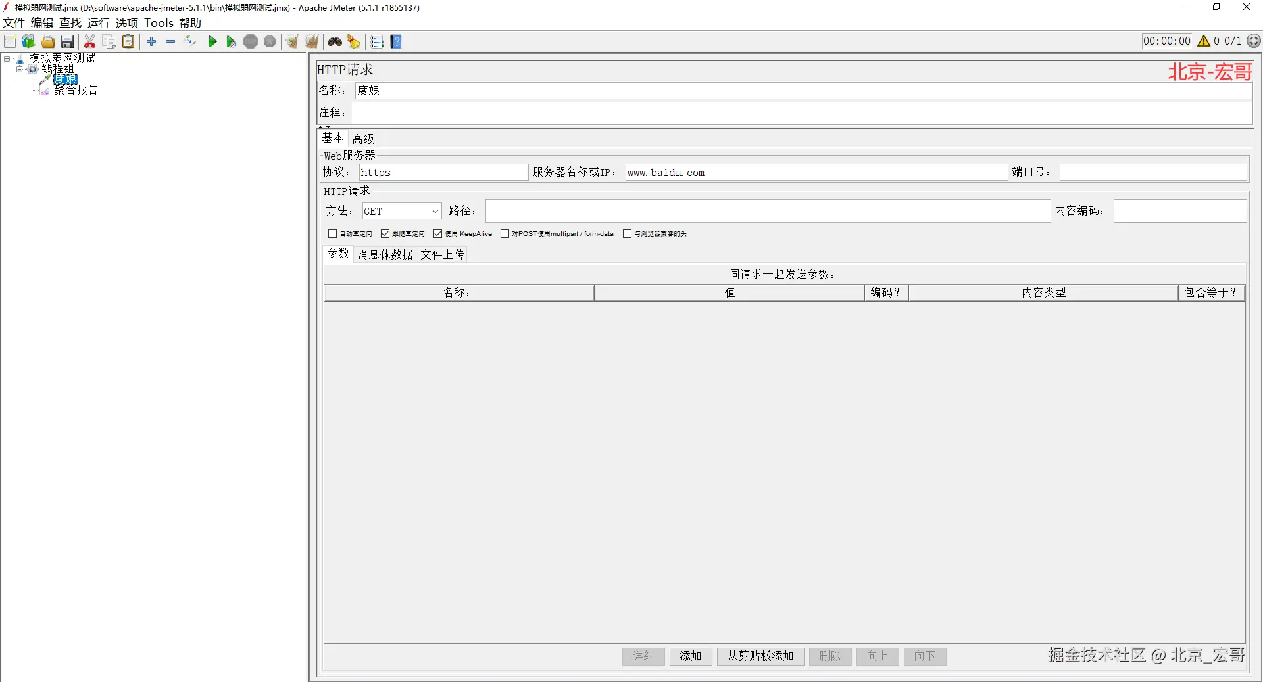Open the 查找 menu
The width and height of the screenshot is (1263, 682).
click(x=70, y=23)
